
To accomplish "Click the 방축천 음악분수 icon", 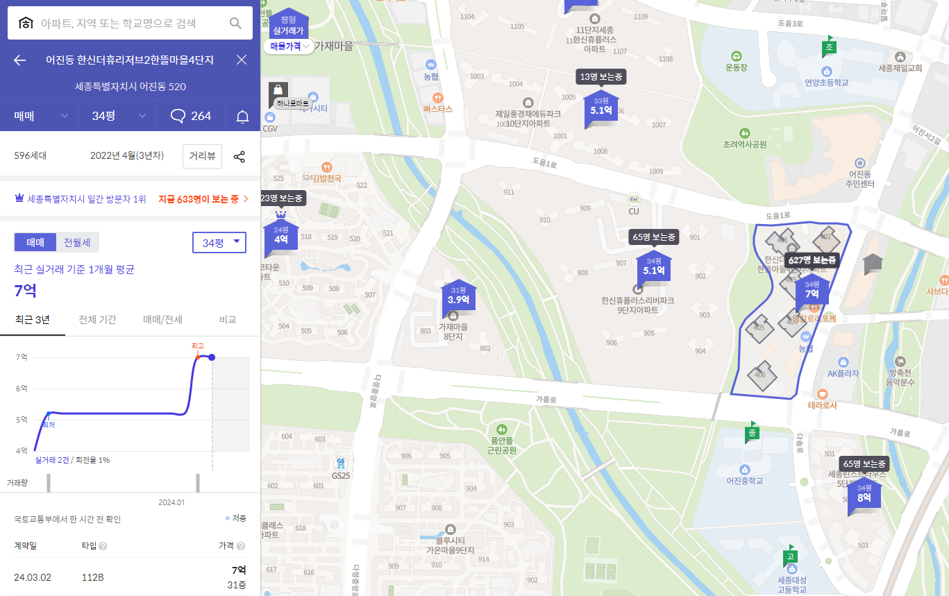I will click(901, 361).
